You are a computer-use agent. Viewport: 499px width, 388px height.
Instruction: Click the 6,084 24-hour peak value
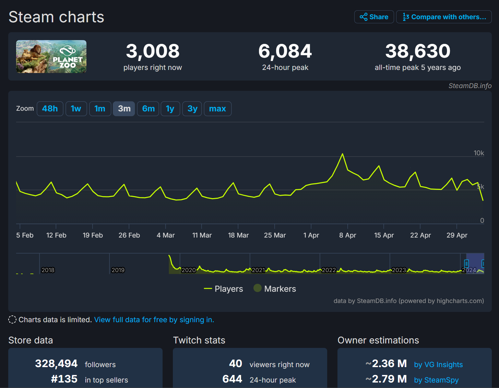[x=285, y=51]
